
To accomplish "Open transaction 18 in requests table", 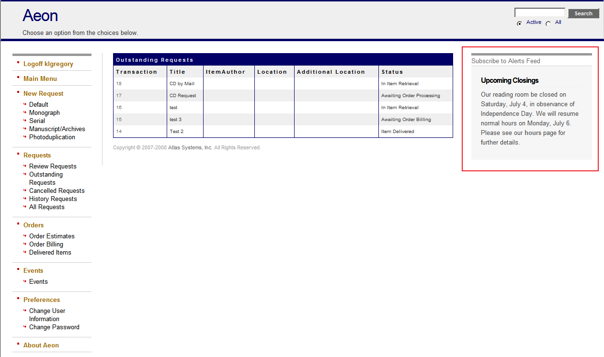I will (x=119, y=84).
